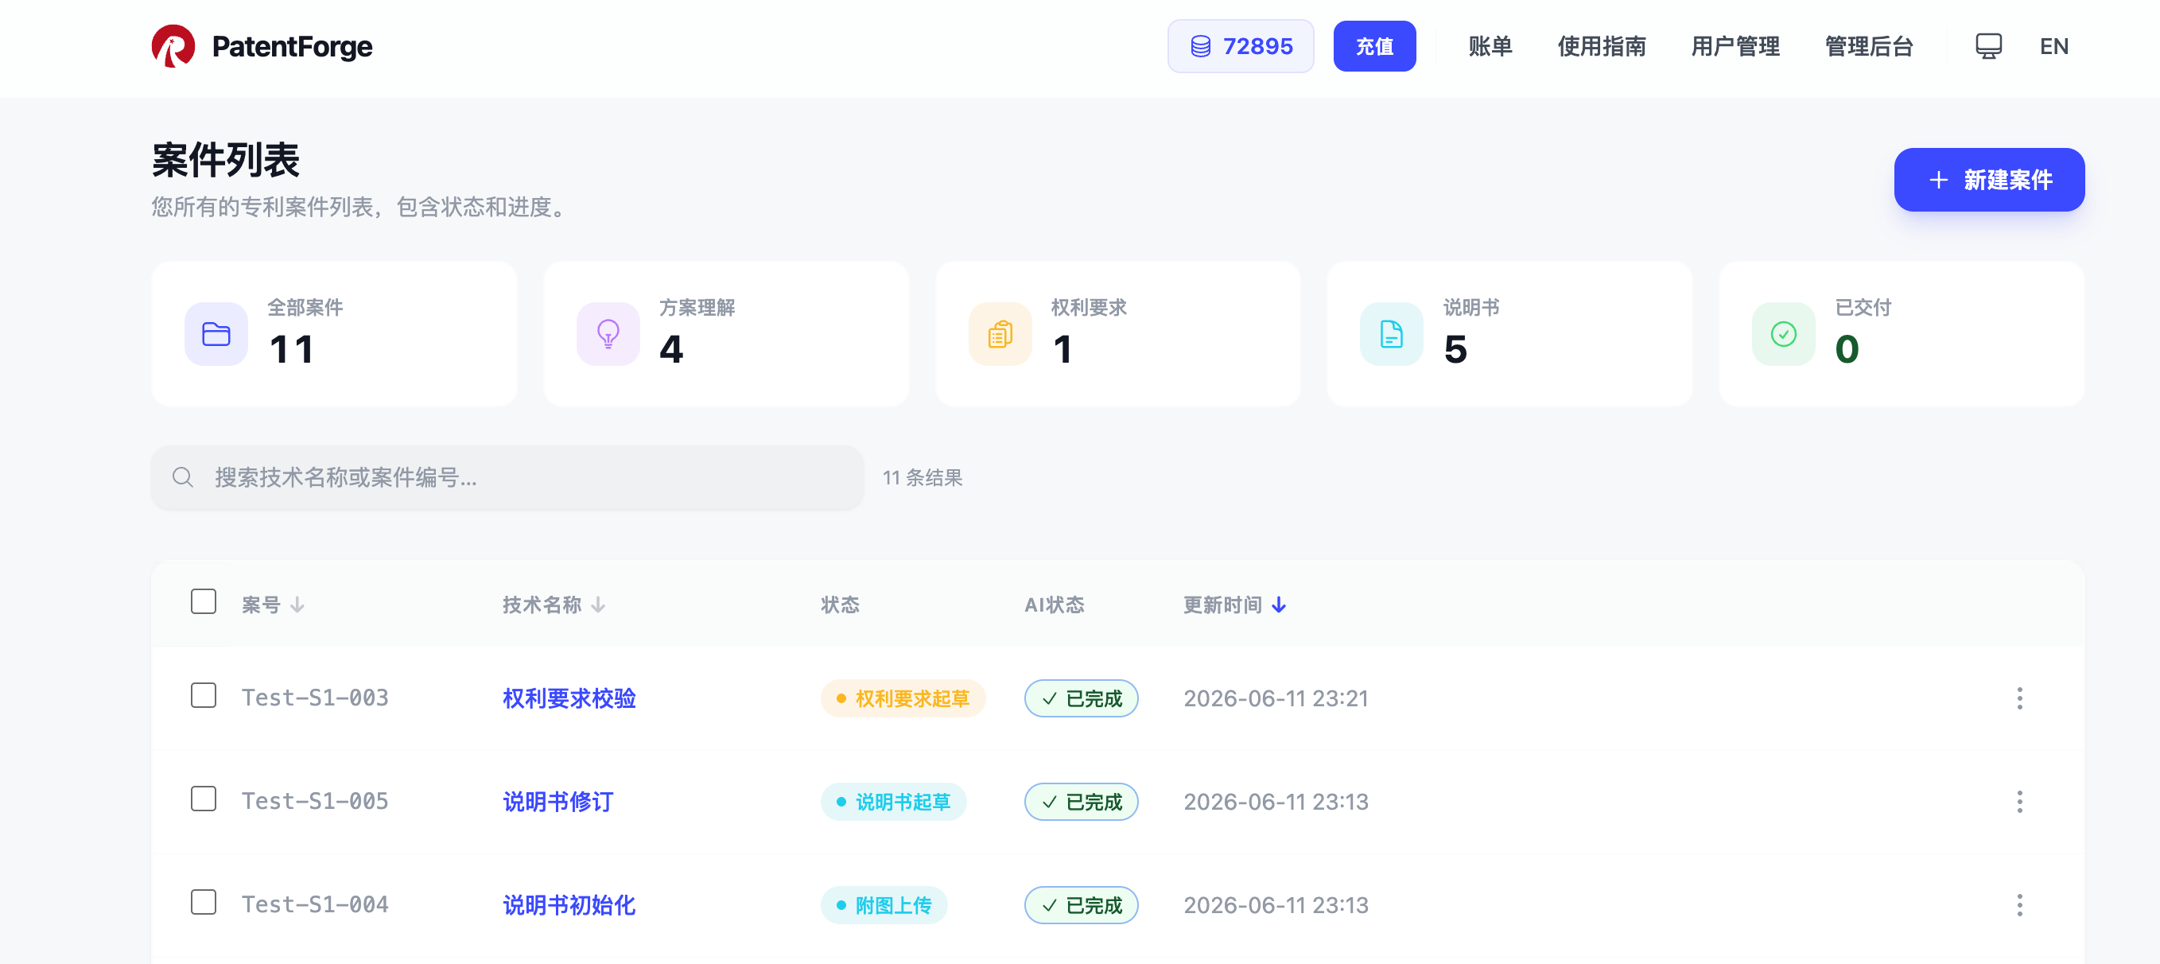Open the 管理后台 menu item
This screenshot has height=964, width=2160.
[x=1869, y=46]
